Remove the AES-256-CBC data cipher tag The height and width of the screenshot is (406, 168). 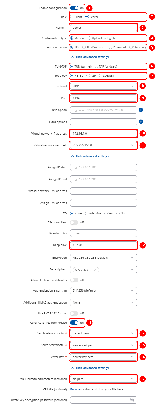tap(95, 270)
